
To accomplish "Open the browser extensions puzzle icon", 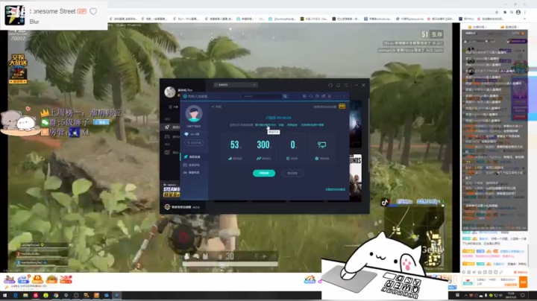I will (x=505, y=13).
